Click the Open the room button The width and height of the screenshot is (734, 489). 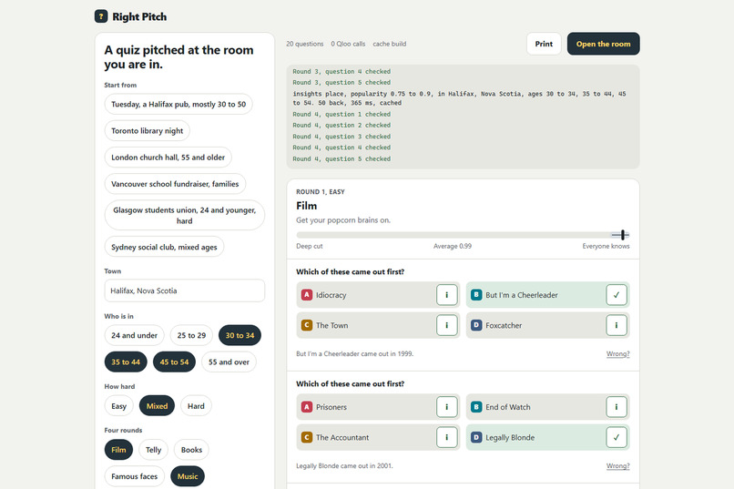[x=604, y=44]
